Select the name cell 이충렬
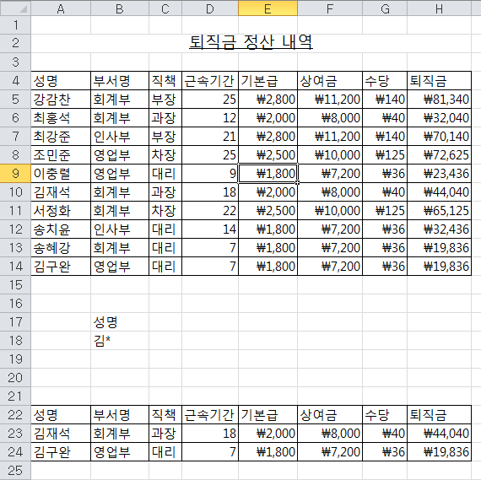481x480 pixels. [61, 173]
